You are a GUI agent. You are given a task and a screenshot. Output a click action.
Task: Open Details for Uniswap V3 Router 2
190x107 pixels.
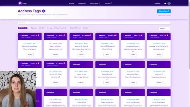pos(133,55)
